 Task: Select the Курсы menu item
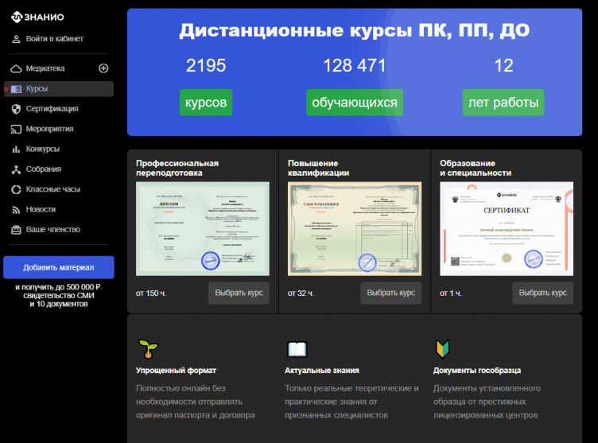click(59, 89)
